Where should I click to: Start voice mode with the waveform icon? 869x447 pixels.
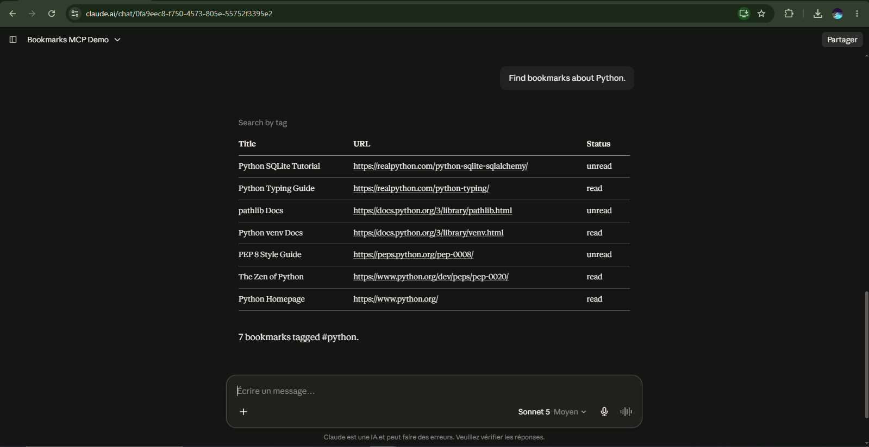click(626, 412)
